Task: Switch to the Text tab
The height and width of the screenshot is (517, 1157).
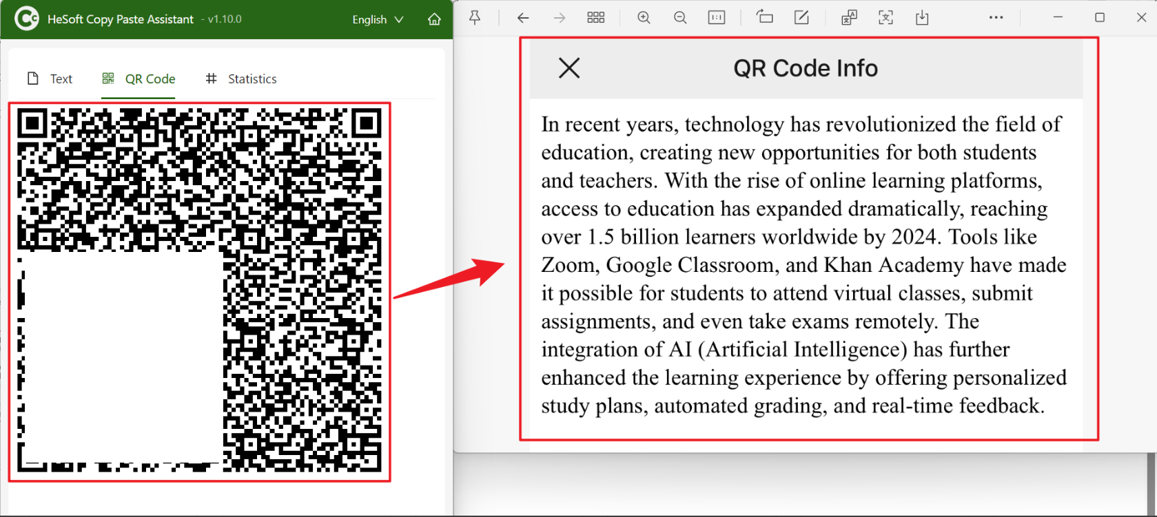Action: tap(50, 78)
